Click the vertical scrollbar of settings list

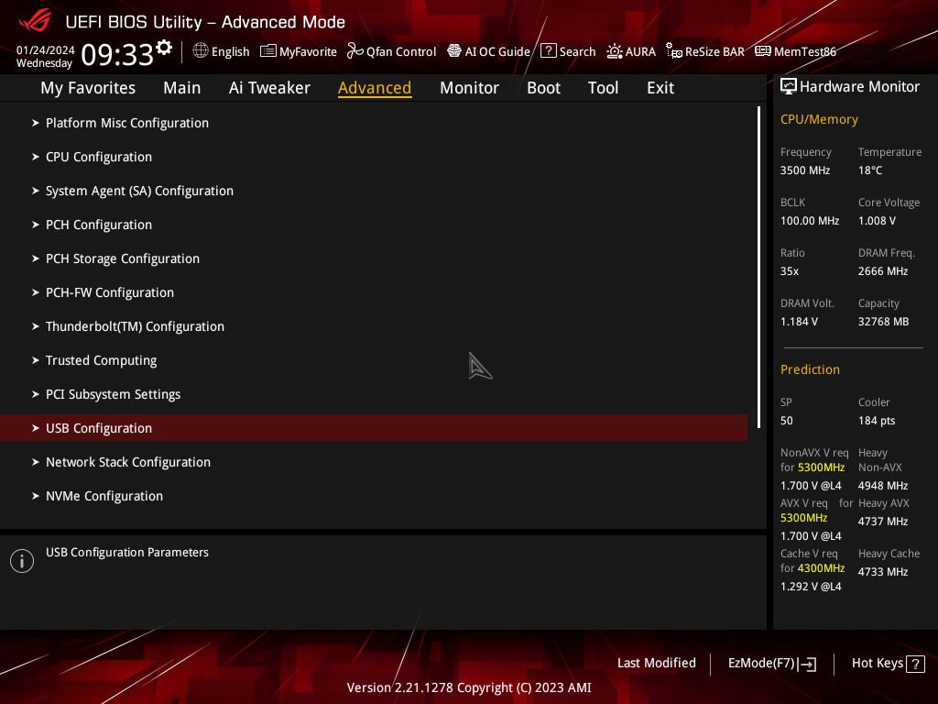point(758,266)
